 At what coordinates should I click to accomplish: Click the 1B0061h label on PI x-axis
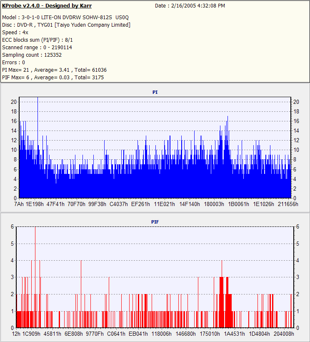[x=239, y=204]
